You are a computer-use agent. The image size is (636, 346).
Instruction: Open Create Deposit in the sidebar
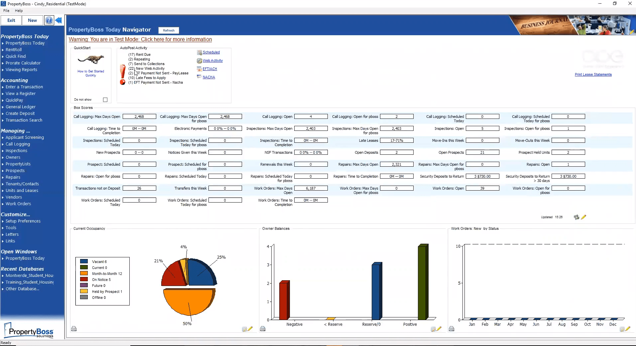tap(20, 114)
